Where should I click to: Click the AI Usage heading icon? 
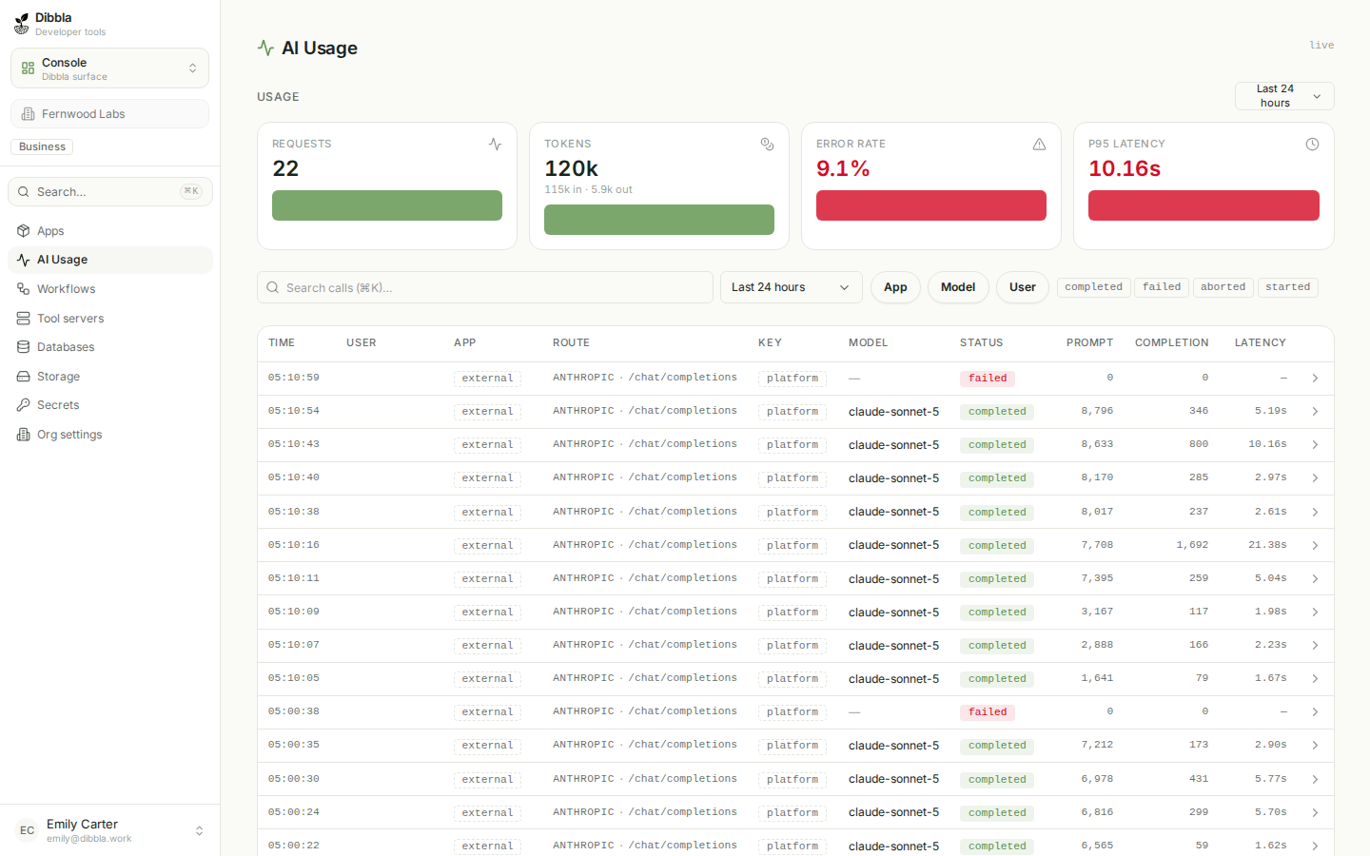pyautogui.click(x=265, y=48)
